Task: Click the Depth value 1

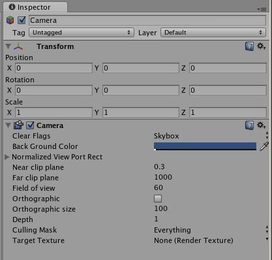Action: [x=156, y=219]
